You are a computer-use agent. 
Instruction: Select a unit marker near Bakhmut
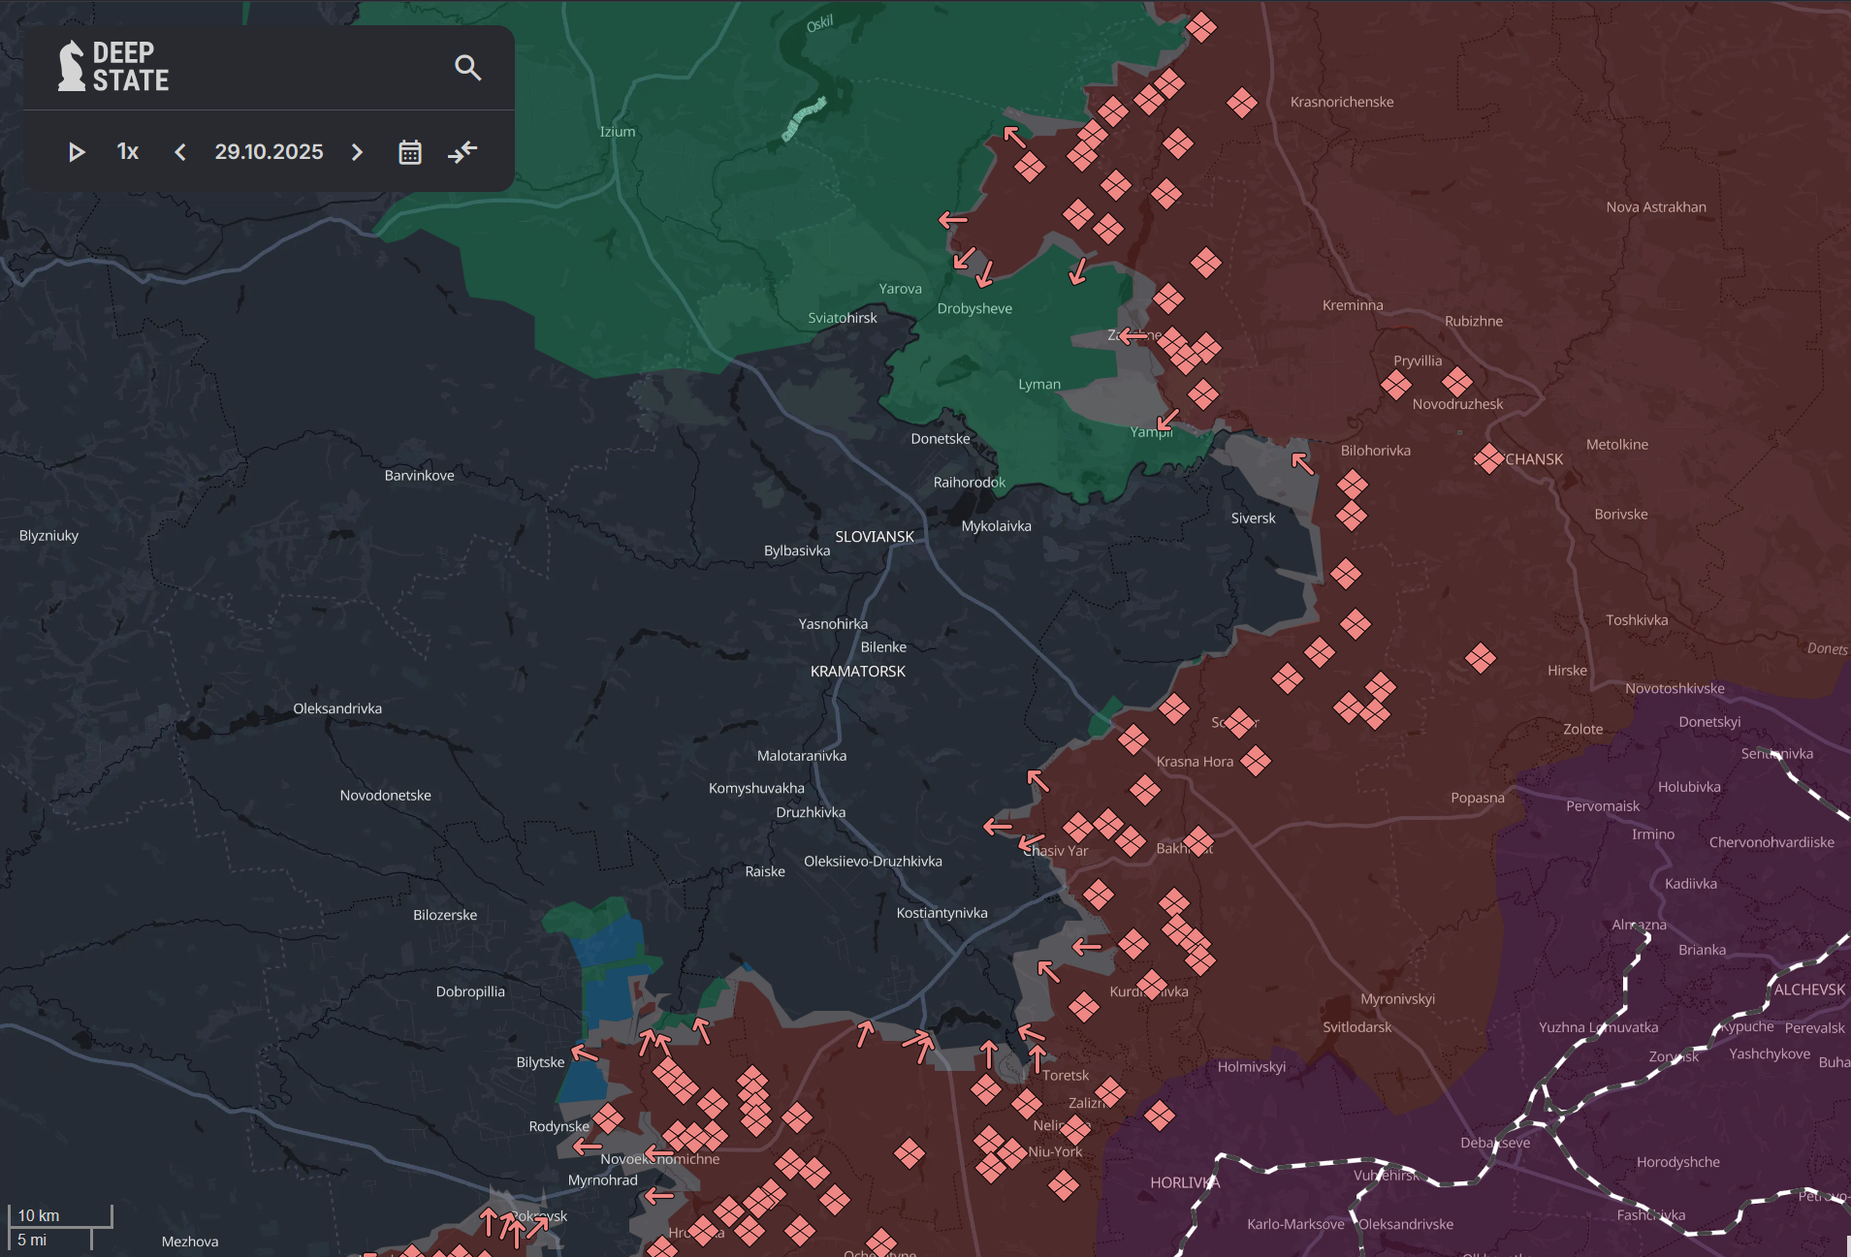coord(1198,841)
